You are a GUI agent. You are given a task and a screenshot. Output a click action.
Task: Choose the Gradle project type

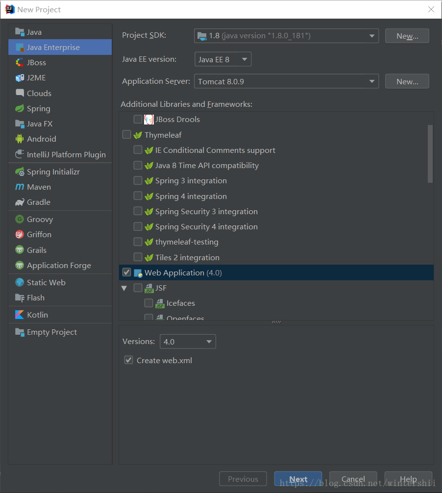(60, 202)
